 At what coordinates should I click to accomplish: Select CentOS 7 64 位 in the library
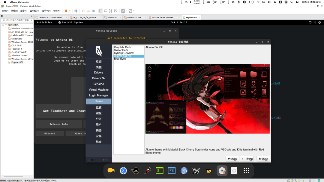[17, 52]
